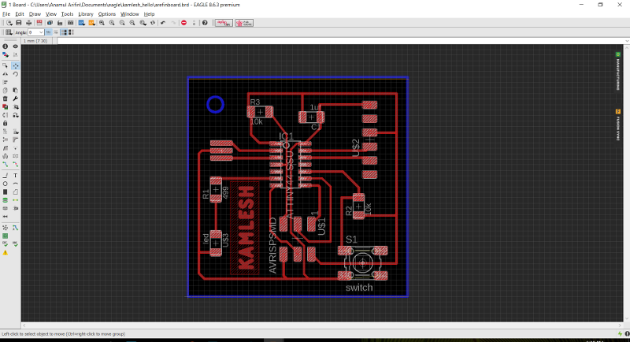
Task: Click the Zoom out icon
Action: (x=122, y=23)
